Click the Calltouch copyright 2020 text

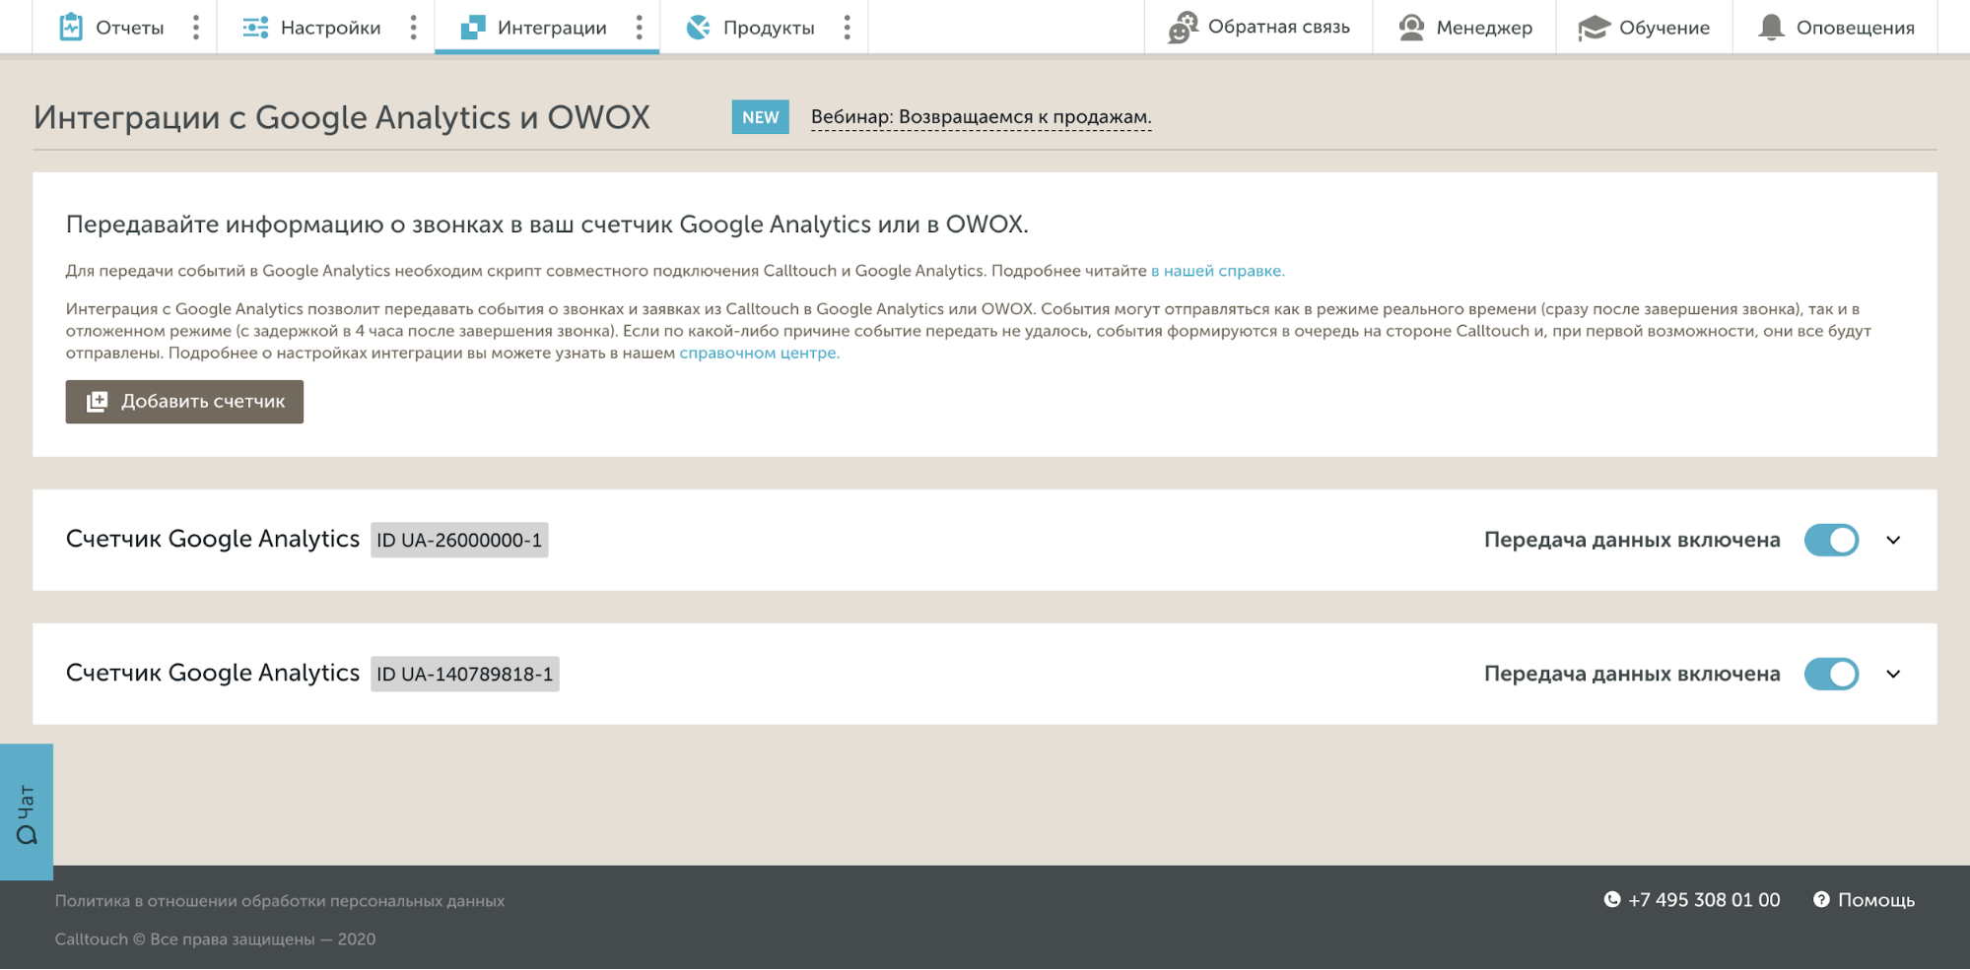[215, 939]
